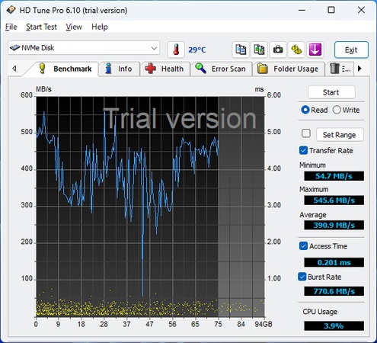Click the Start benchmark button

click(331, 92)
